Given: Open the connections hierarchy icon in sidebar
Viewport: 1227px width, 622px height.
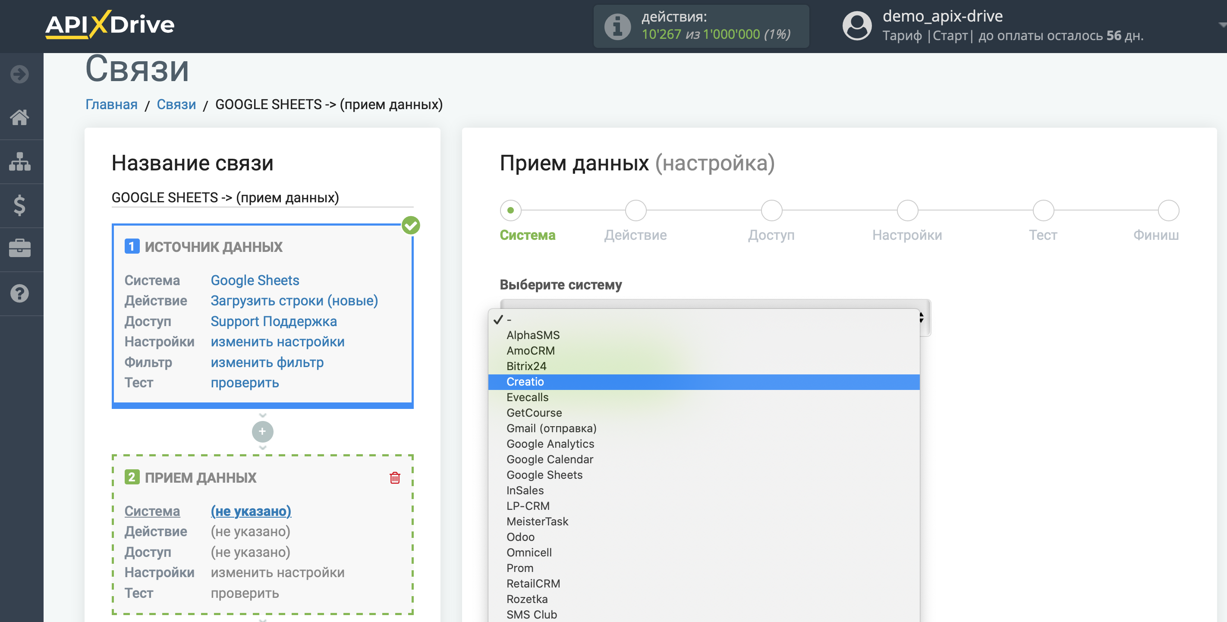Looking at the screenshot, I should click(19, 161).
